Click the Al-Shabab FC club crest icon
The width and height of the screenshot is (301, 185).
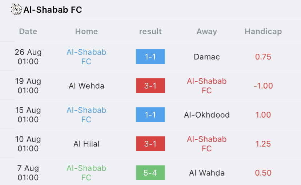pyautogui.click(x=16, y=9)
